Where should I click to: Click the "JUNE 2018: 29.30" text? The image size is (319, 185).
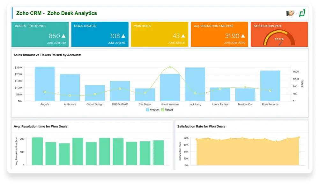click(234, 43)
